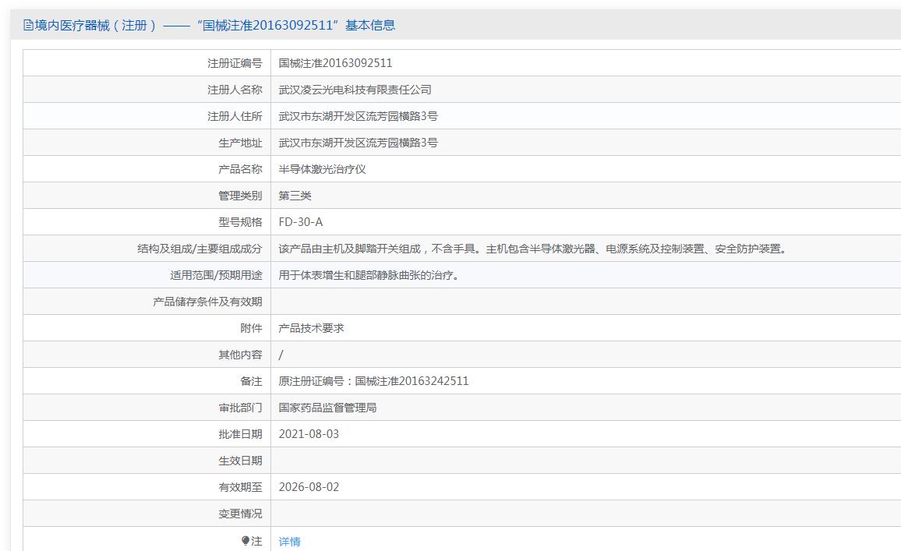Click the 适用范围/预期用途 label
This screenshot has width=901, height=551.
(216, 275)
